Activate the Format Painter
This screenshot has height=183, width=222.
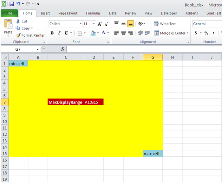[x=30, y=35]
